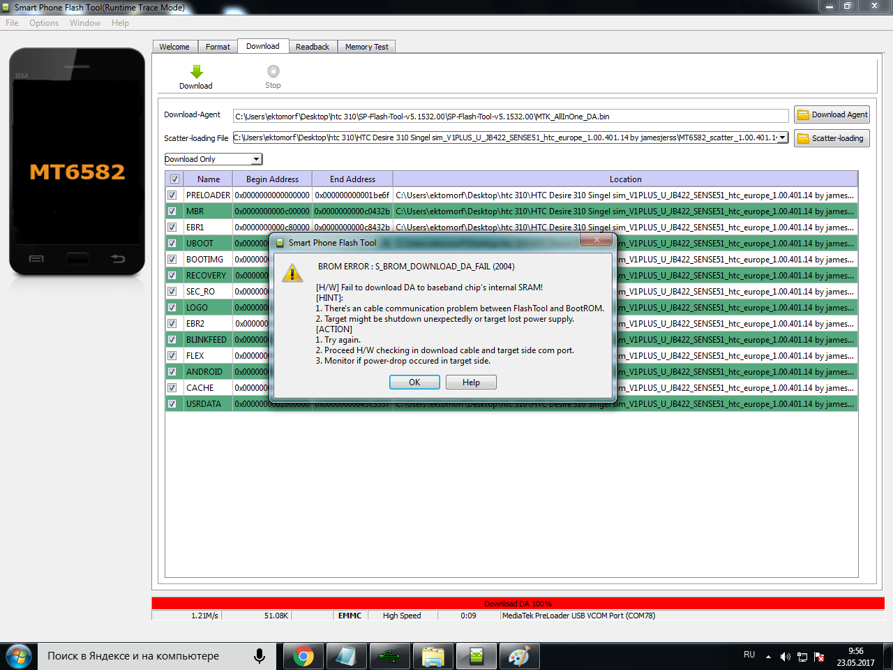Click the Download Agent folder button
This screenshot has height=670, width=893.
coord(832,114)
